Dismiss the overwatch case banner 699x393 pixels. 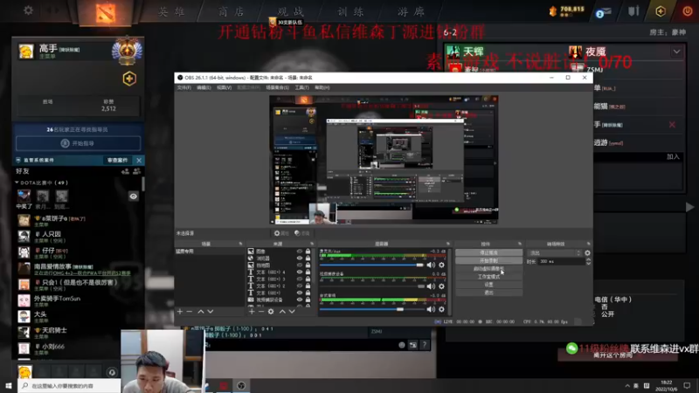click(139, 160)
